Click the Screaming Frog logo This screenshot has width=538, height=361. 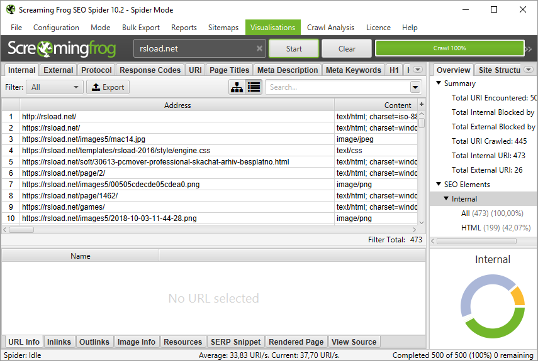[62, 48]
